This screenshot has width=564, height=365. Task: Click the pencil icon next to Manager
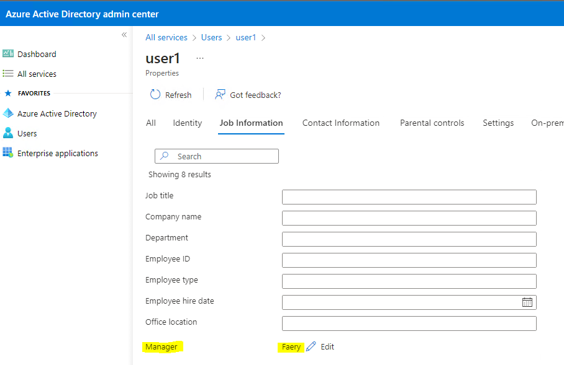pos(311,346)
